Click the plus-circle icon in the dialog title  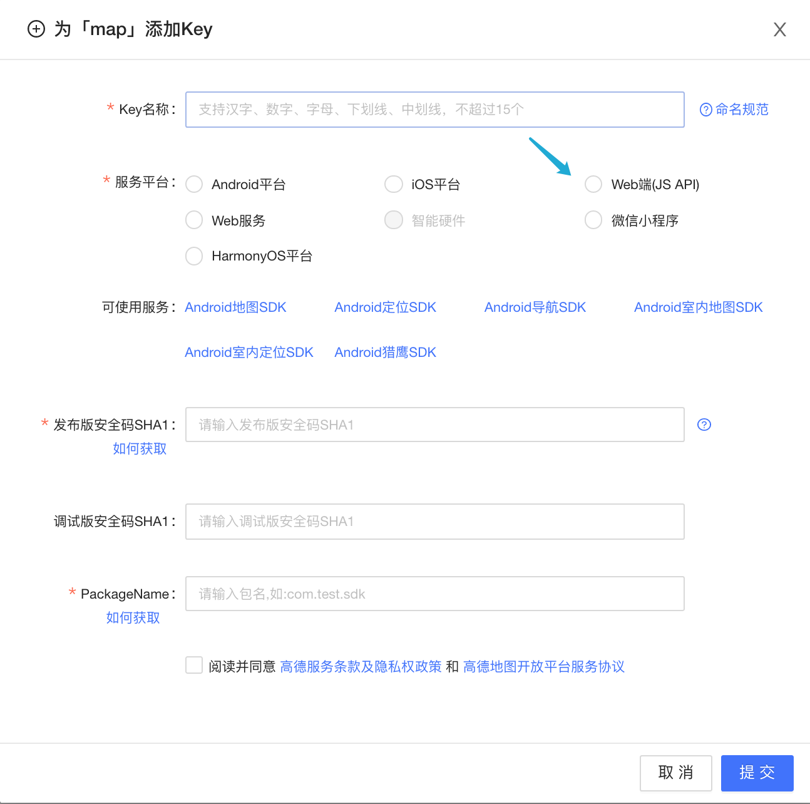coord(36,29)
